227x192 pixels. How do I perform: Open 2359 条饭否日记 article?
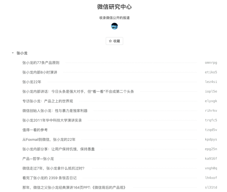[x=50, y=178]
